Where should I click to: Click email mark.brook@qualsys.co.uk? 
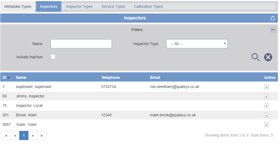click(x=173, y=115)
